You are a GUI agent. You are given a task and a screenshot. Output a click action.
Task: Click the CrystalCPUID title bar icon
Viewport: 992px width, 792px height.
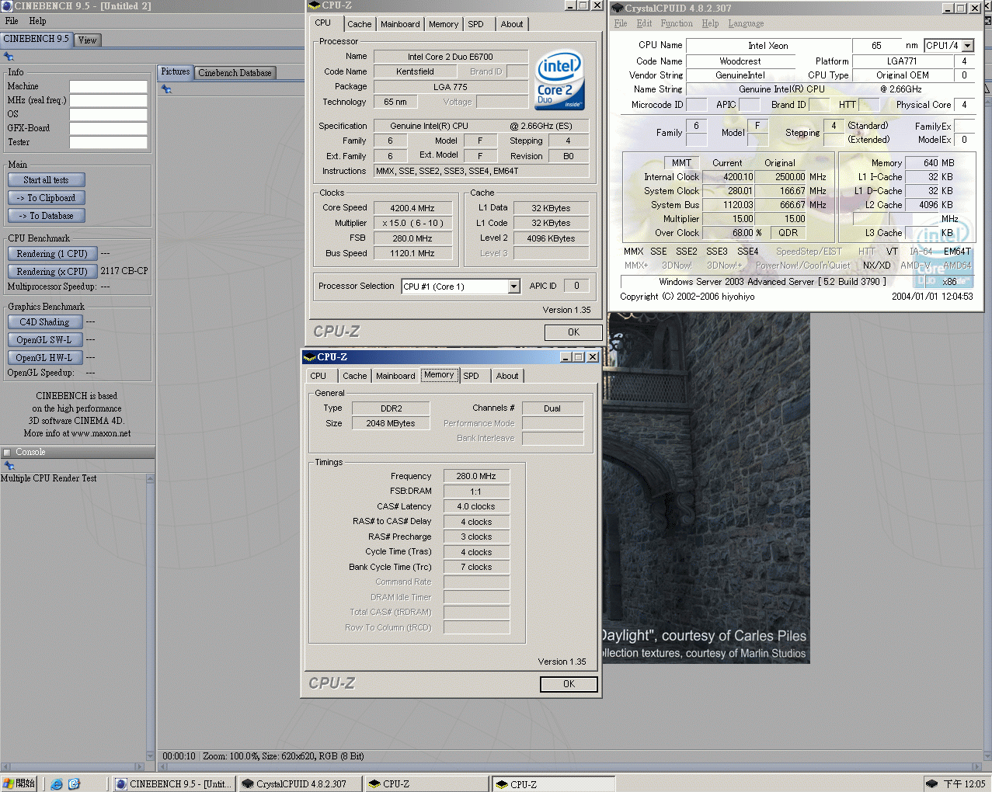coord(618,9)
